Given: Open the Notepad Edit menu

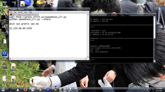Looking at the screenshot, I should [15, 12].
